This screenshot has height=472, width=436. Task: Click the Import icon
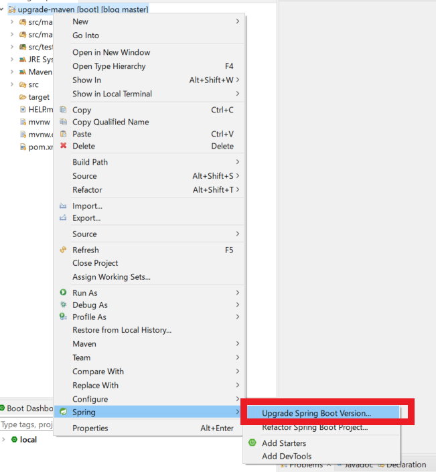point(63,206)
